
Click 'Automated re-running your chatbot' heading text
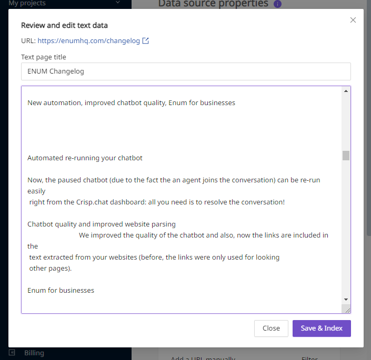click(85, 158)
